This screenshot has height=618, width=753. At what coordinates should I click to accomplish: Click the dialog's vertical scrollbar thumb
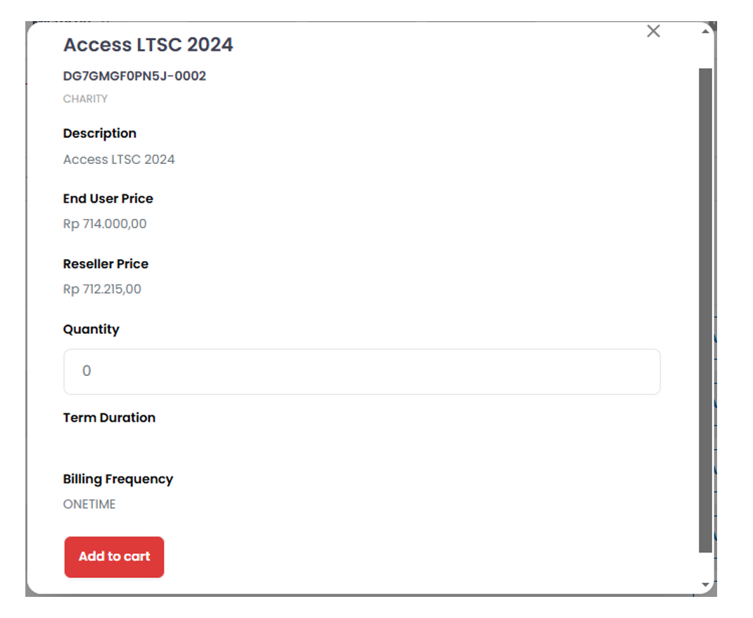(x=705, y=310)
